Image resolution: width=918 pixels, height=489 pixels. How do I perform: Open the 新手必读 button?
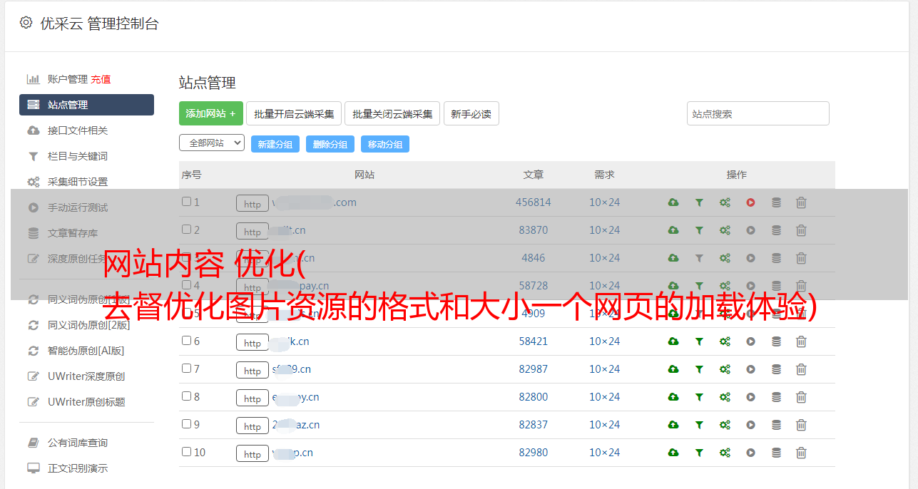tap(471, 113)
